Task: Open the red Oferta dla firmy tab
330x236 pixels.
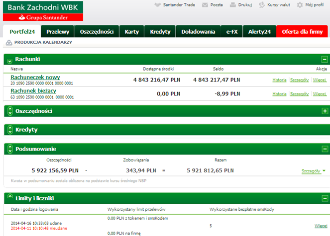Action: (x=302, y=31)
